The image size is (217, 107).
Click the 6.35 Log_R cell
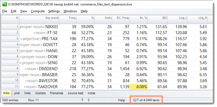(x=197, y=75)
